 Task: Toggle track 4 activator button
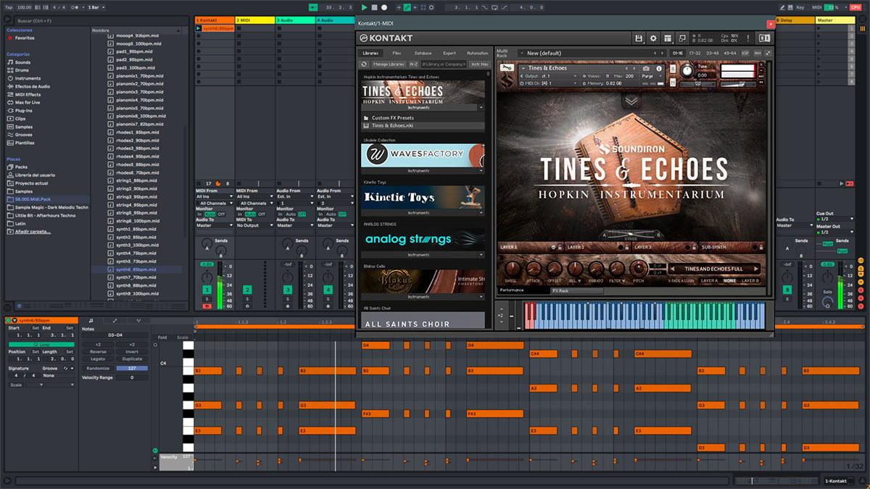pos(328,290)
